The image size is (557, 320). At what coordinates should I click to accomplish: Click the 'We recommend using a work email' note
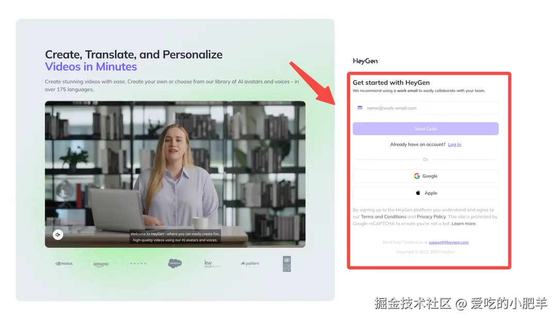pyautogui.click(x=419, y=91)
